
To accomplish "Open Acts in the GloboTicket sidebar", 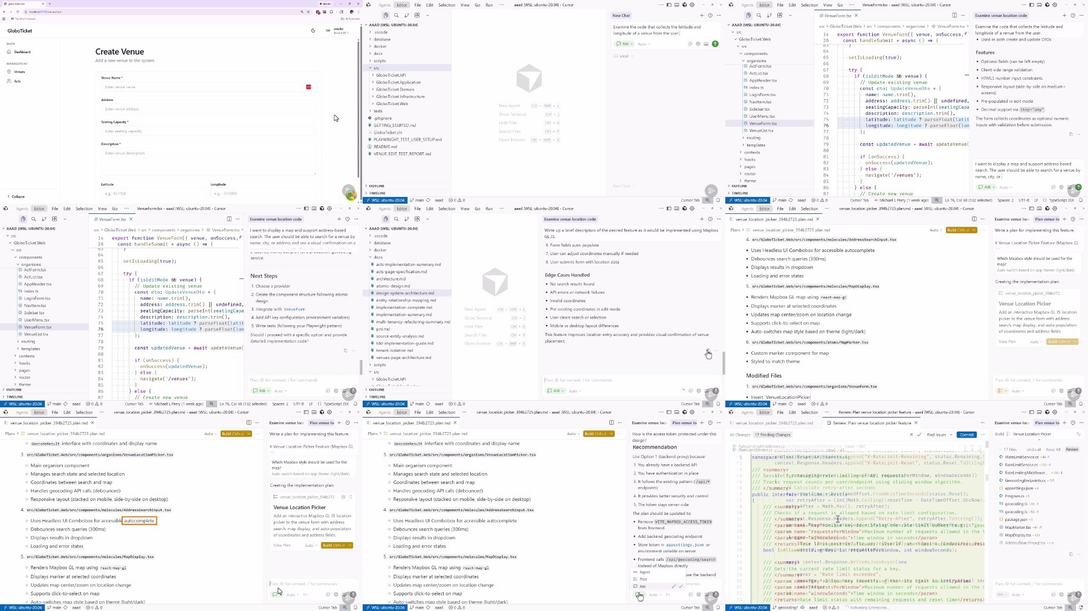I will (x=18, y=81).
